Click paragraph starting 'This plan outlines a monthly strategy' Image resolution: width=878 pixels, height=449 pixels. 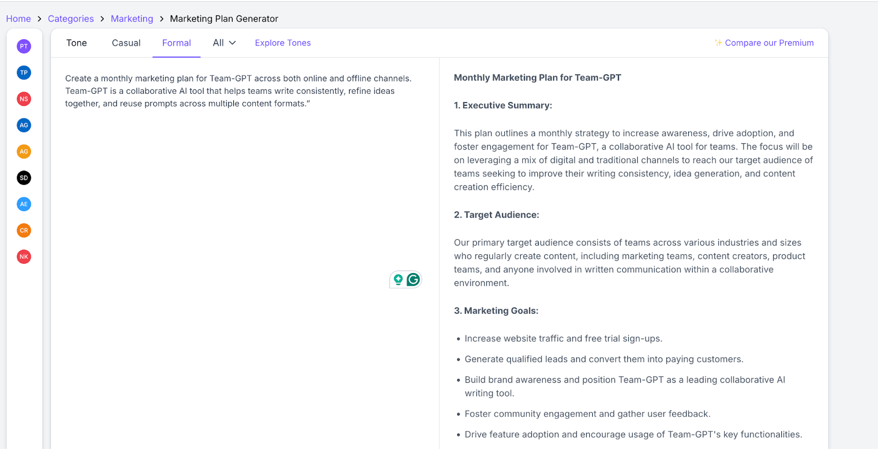(633, 160)
